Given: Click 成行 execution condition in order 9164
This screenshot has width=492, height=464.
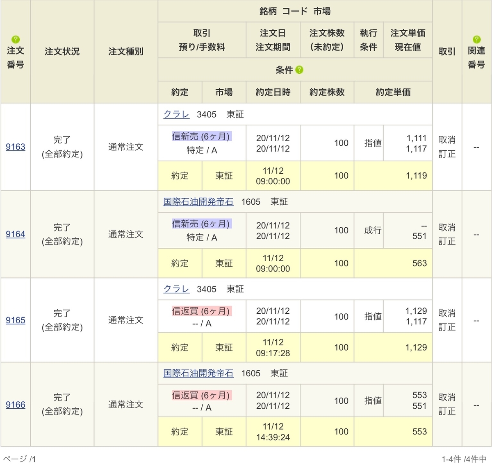Looking at the screenshot, I should (373, 231).
